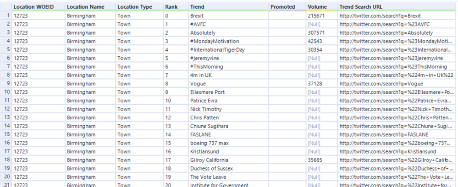
Task: Click volume value 37128
Action: click(322, 84)
